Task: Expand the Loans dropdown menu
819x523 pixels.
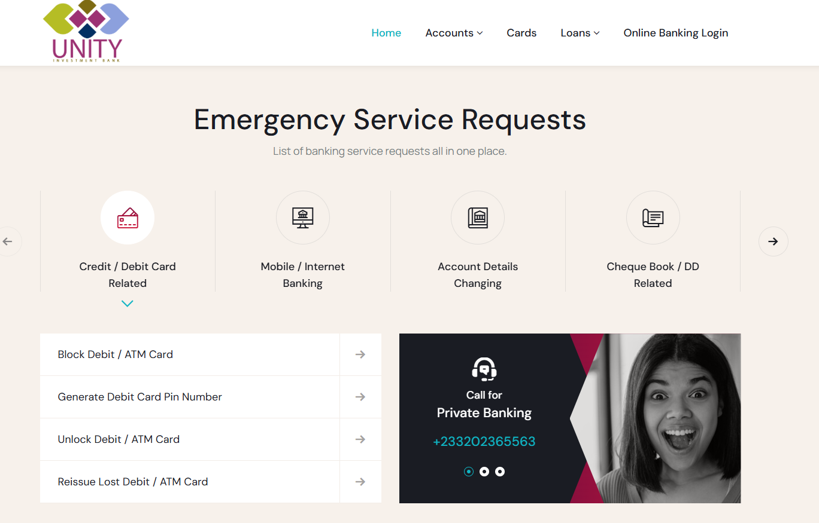Action: click(x=580, y=33)
